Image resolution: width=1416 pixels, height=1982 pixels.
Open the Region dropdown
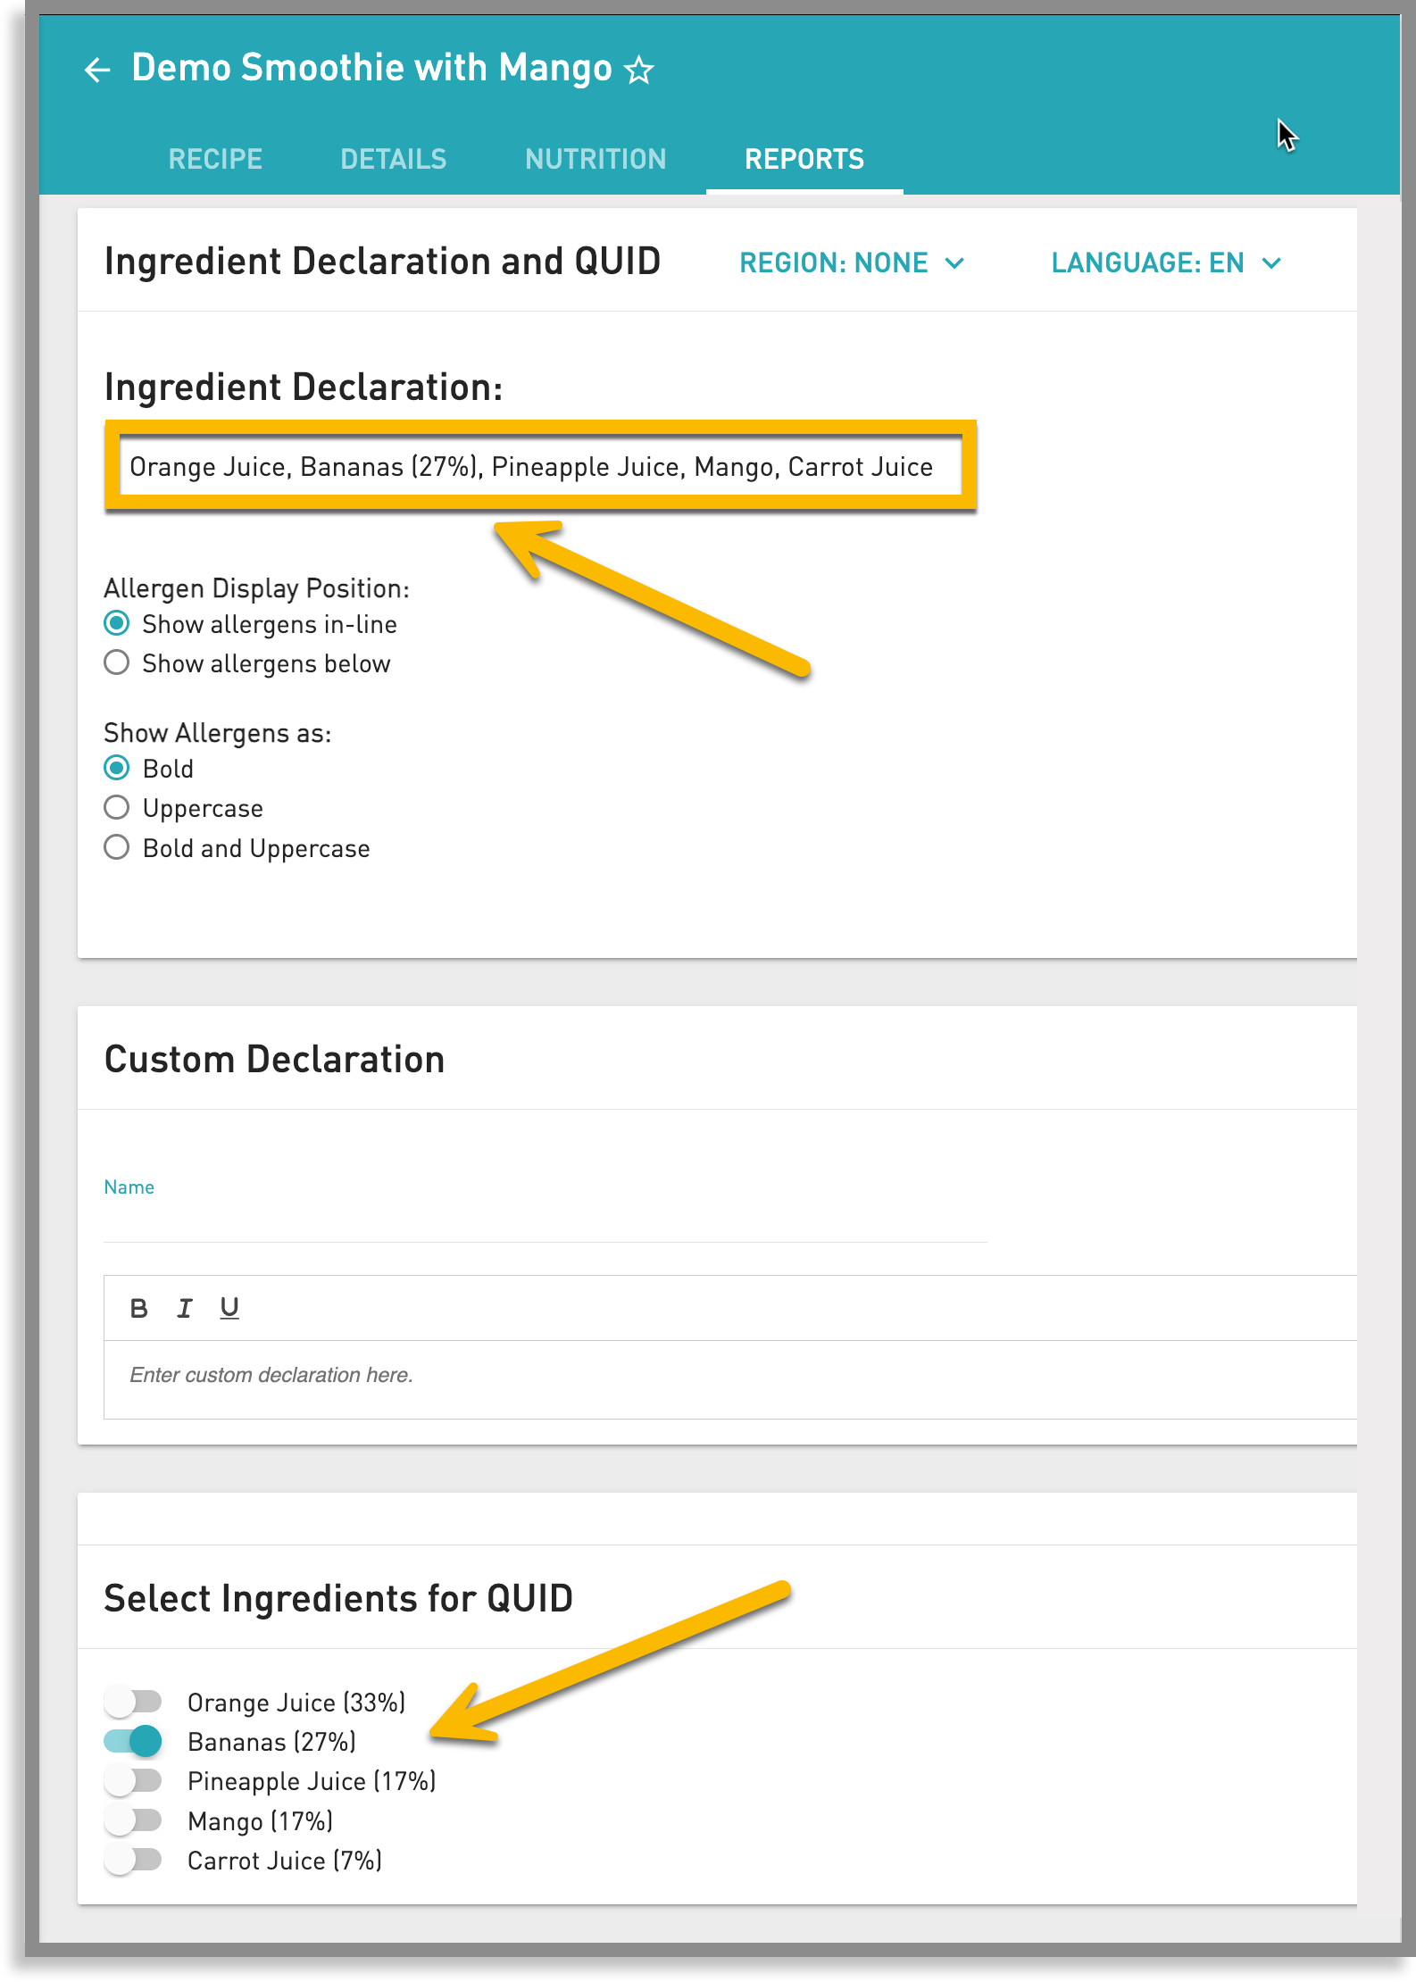click(x=851, y=262)
